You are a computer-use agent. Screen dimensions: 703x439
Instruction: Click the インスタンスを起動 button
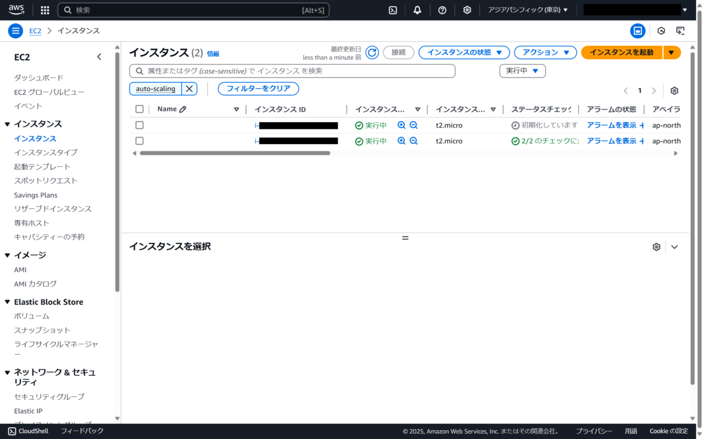(622, 53)
